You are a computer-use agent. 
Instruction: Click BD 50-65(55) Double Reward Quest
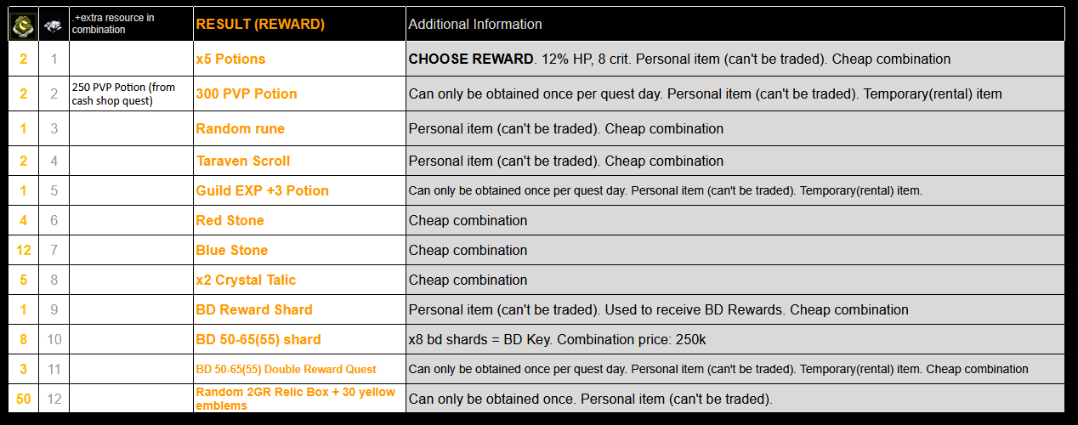tap(286, 370)
